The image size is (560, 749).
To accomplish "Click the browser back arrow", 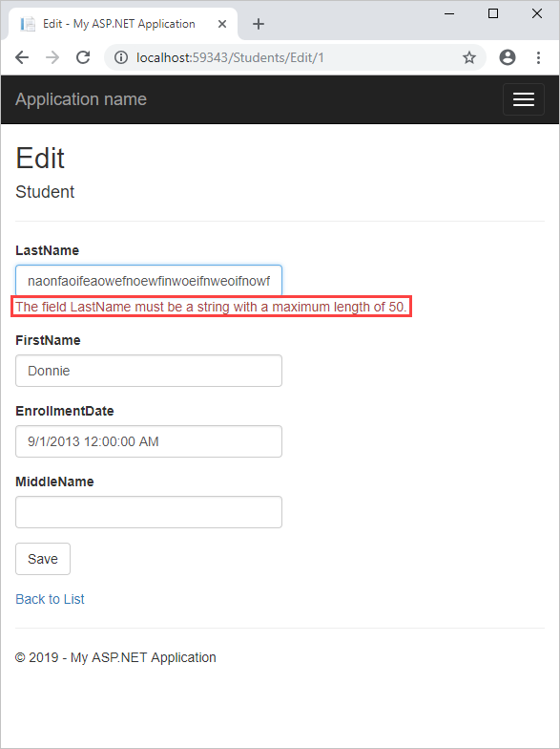I will [x=22, y=57].
